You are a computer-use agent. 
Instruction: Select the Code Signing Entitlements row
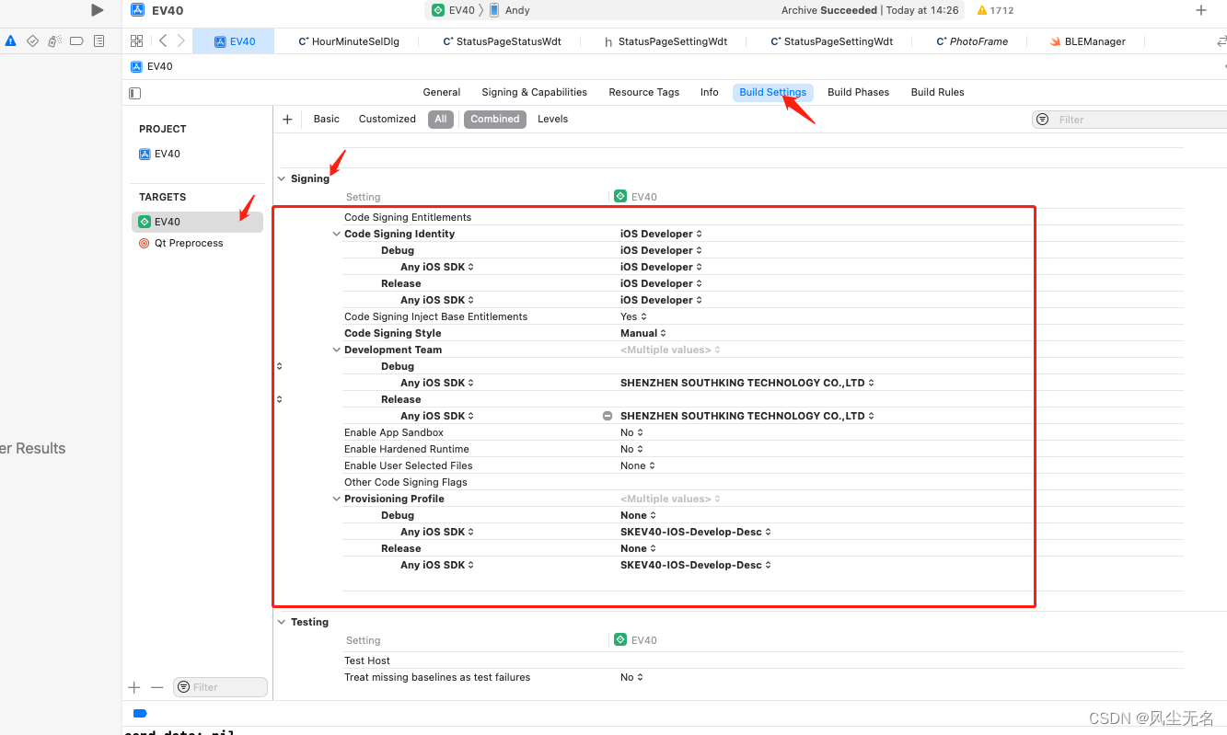pos(763,217)
